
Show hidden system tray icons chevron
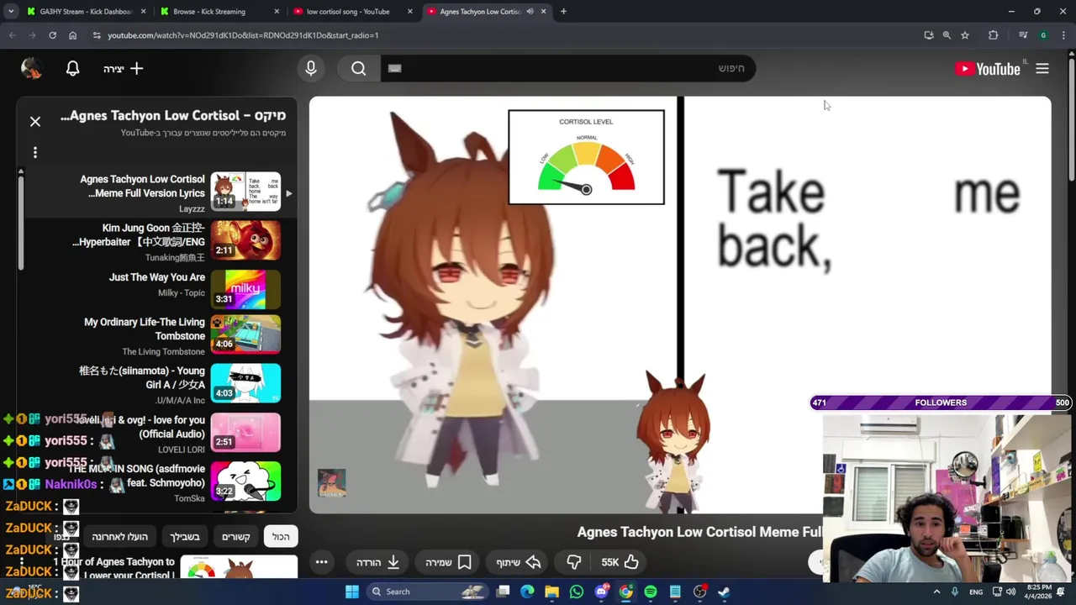[936, 592]
